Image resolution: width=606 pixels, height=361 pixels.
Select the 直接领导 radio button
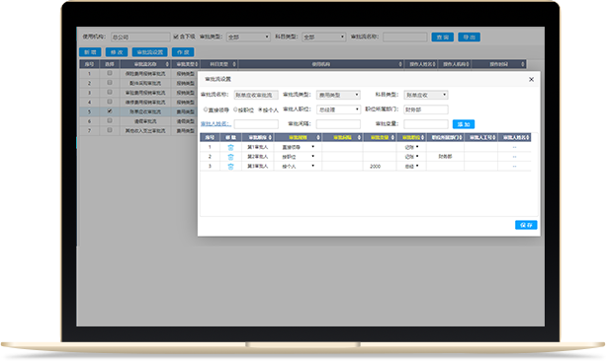pyautogui.click(x=206, y=109)
